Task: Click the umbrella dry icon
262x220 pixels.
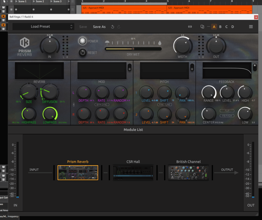Action: pos(107,43)
